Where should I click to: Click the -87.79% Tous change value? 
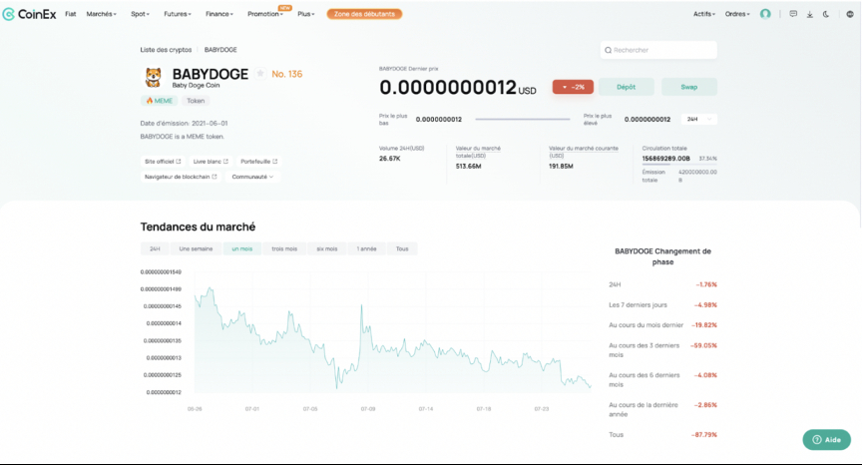pos(704,435)
